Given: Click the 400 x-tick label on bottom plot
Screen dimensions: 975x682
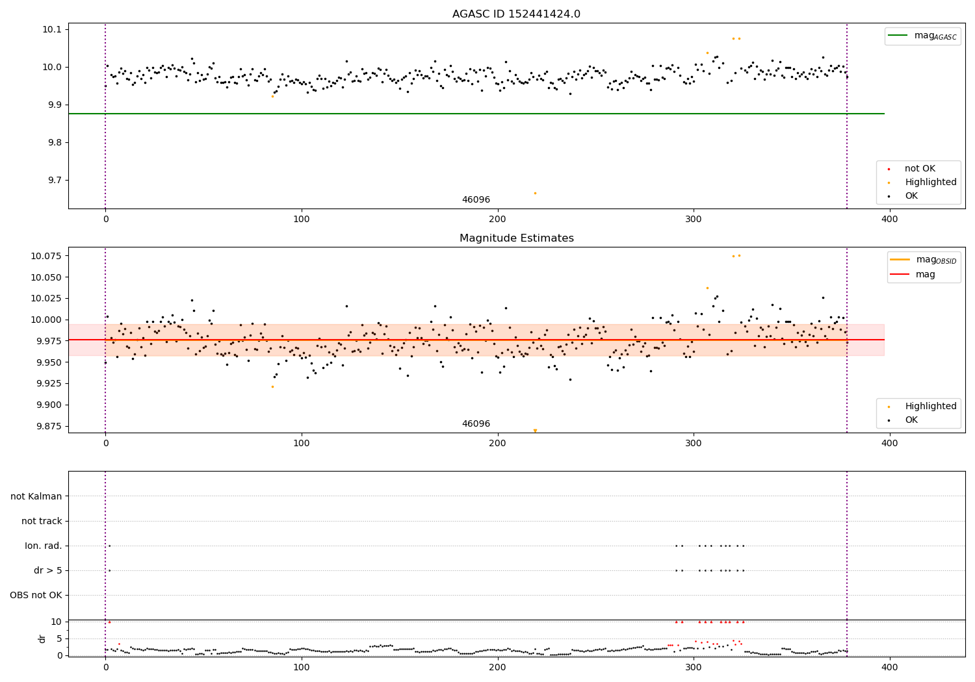Looking at the screenshot, I should point(889,667).
